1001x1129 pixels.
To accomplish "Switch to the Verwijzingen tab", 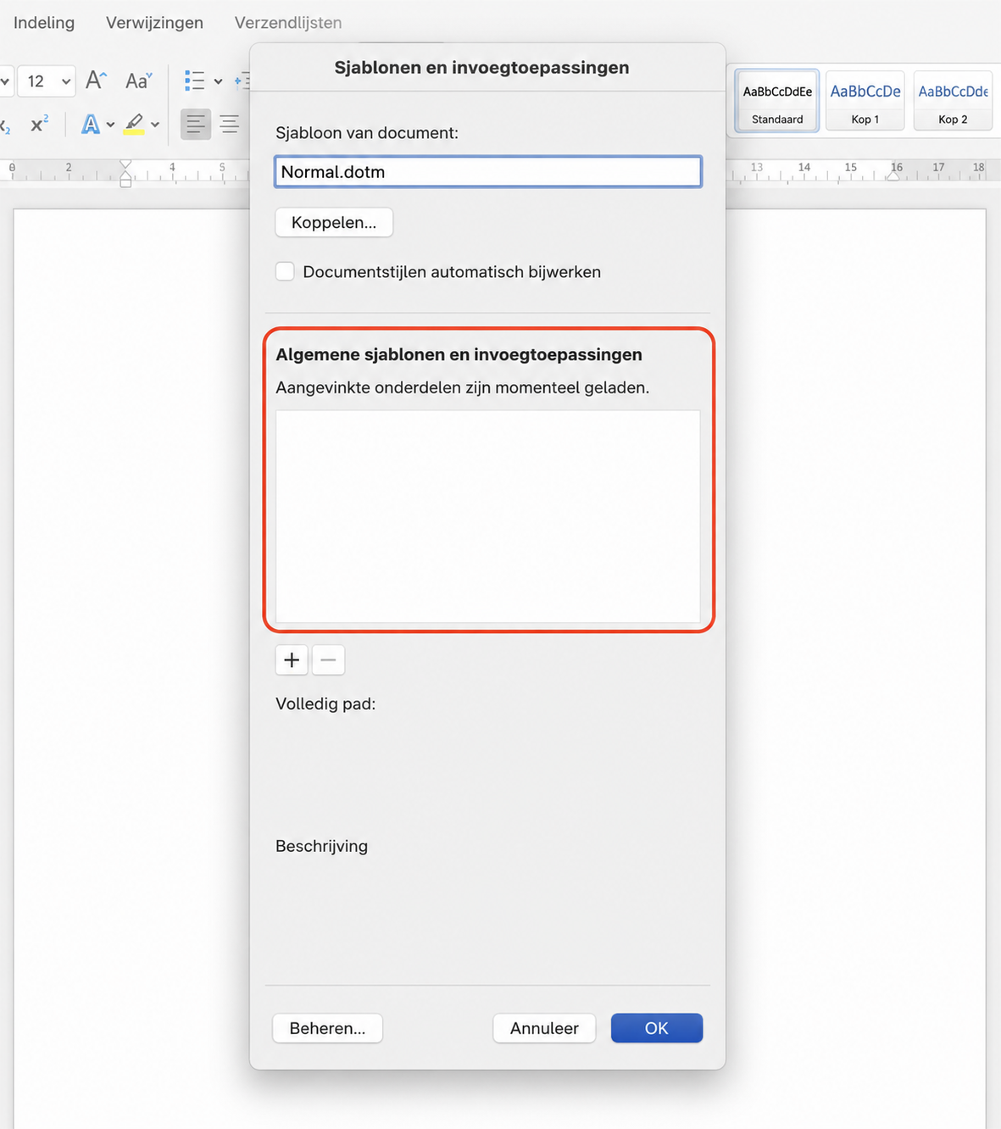I will coord(154,23).
